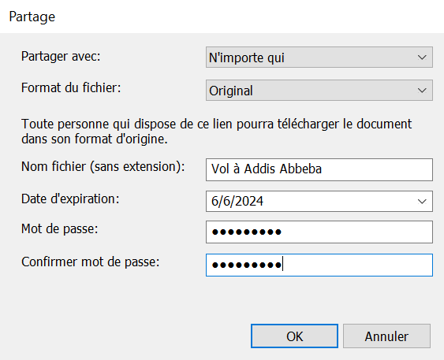Click the Format du fichier label
Screen dimensions: 444x360
click(71, 87)
